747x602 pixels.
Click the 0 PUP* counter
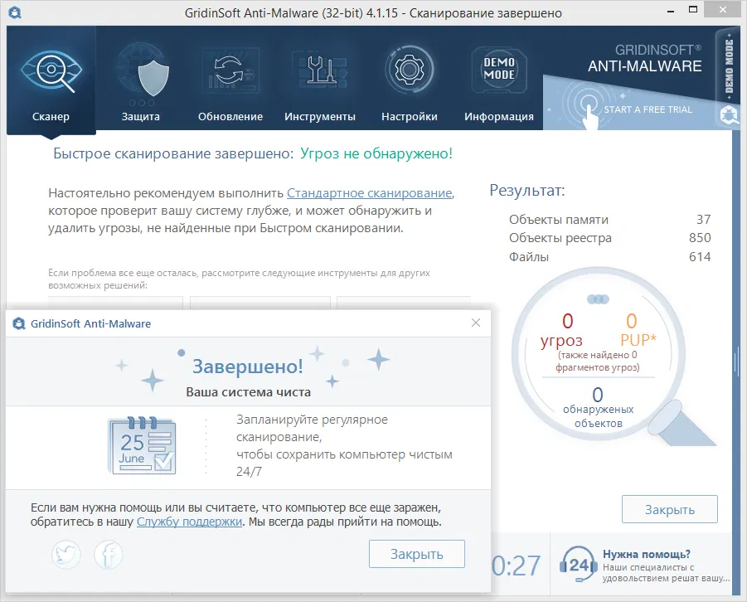[638, 330]
